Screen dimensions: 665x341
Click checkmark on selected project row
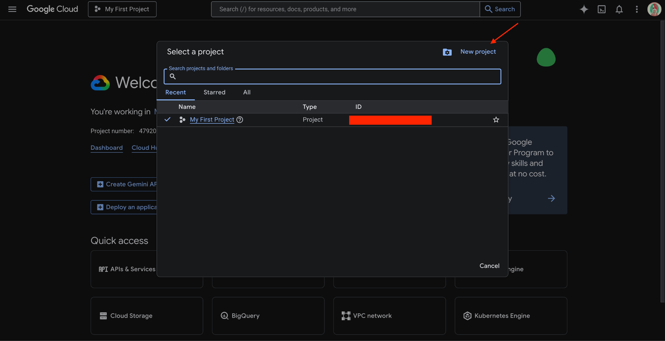pos(168,120)
